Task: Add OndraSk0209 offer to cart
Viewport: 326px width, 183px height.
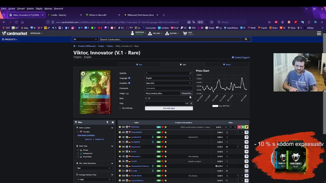Action: click(x=247, y=132)
